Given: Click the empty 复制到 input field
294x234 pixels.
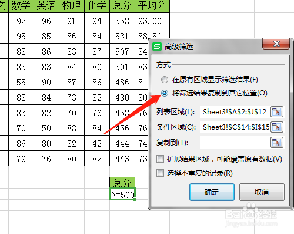Looking at the screenshot, I should 235,143.
